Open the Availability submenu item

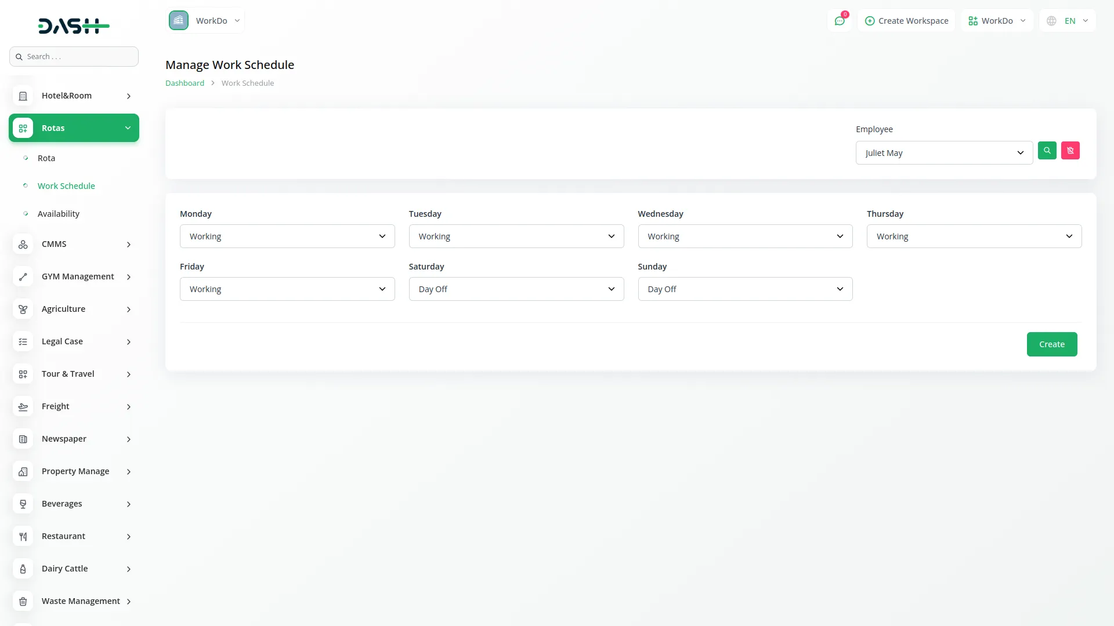pyautogui.click(x=58, y=214)
